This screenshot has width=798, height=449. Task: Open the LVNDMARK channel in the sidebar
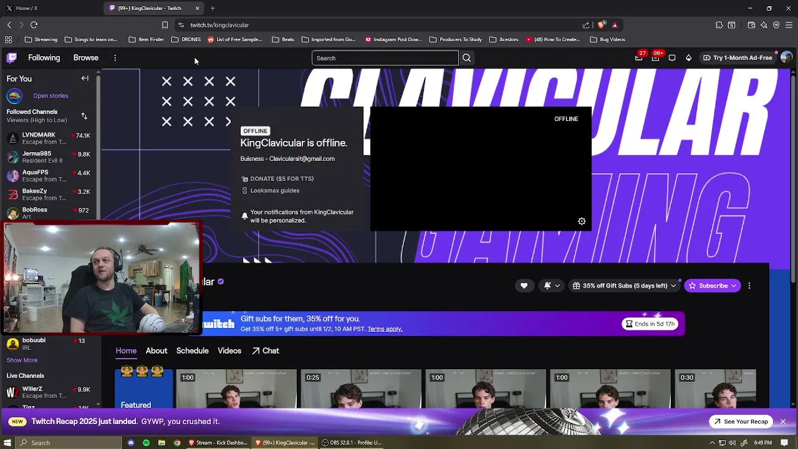click(49, 138)
